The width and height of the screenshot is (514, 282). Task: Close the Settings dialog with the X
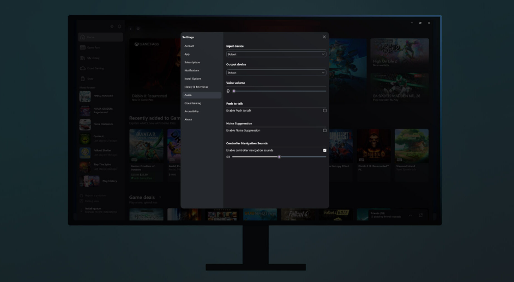(x=324, y=37)
